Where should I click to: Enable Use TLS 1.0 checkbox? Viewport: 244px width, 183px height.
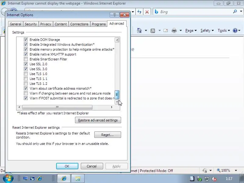tap(26, 74)
